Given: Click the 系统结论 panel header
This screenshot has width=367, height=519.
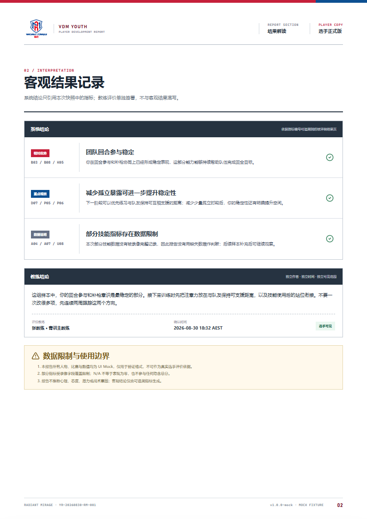Looking at the screenshot, I should [183, 129].
